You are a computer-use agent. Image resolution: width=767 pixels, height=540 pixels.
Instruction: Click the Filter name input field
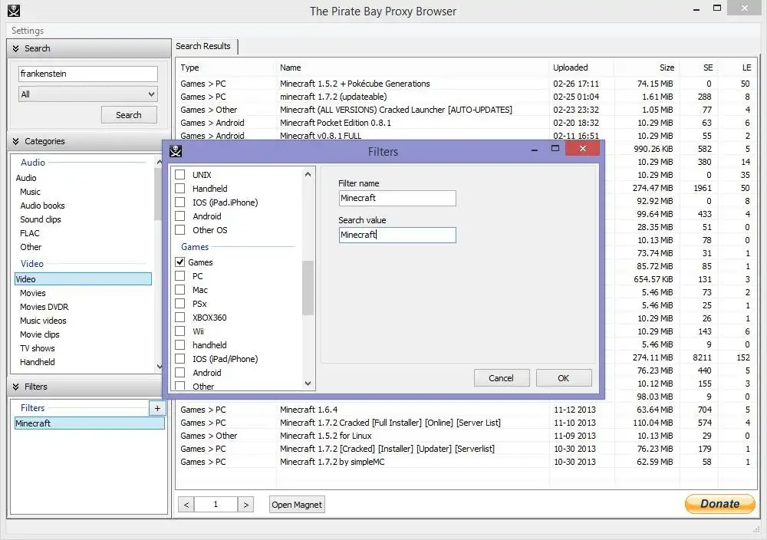pyautogui.click(x=397, y=198)
